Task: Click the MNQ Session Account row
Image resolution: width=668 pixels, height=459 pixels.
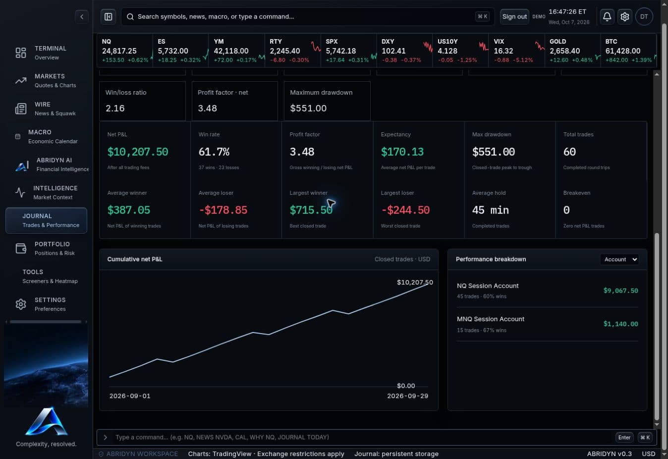Action: (547, 324)
